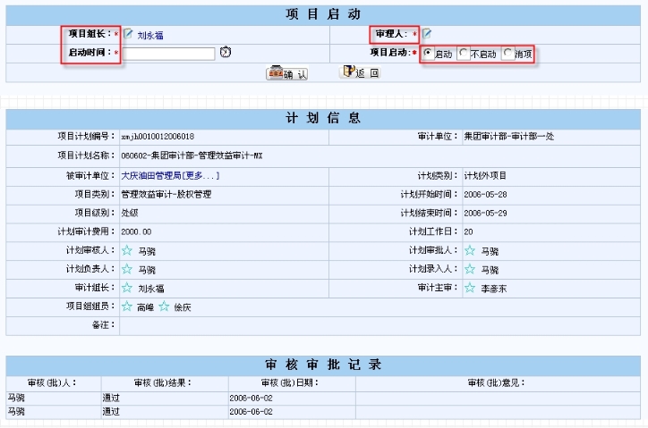Open the 刘永福 project leader link
The width and height of the screenshot is (648, 428).
150,35
